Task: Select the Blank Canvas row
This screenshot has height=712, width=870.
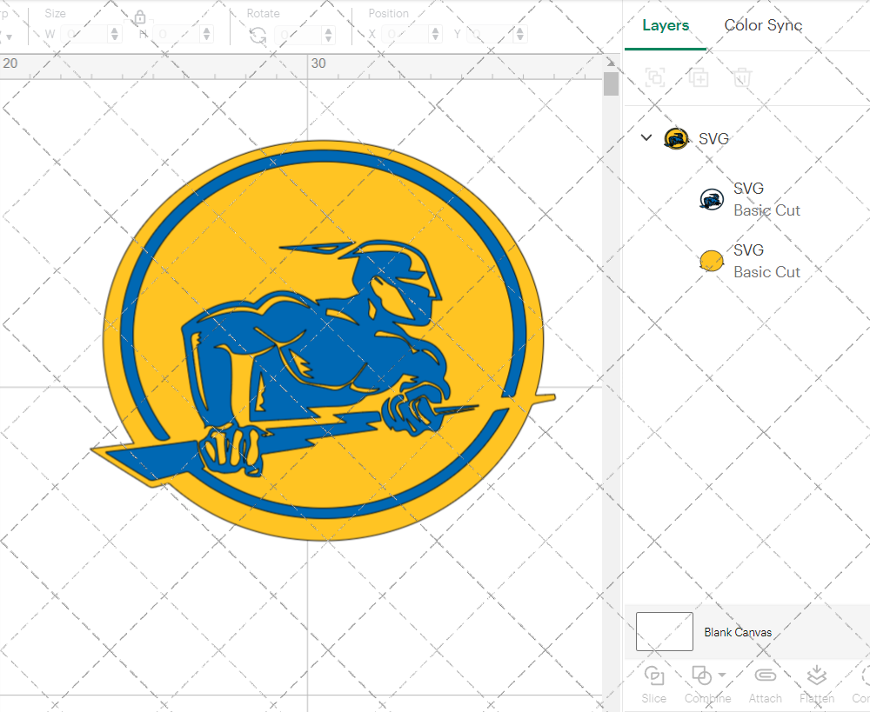Action: (747, 632)
